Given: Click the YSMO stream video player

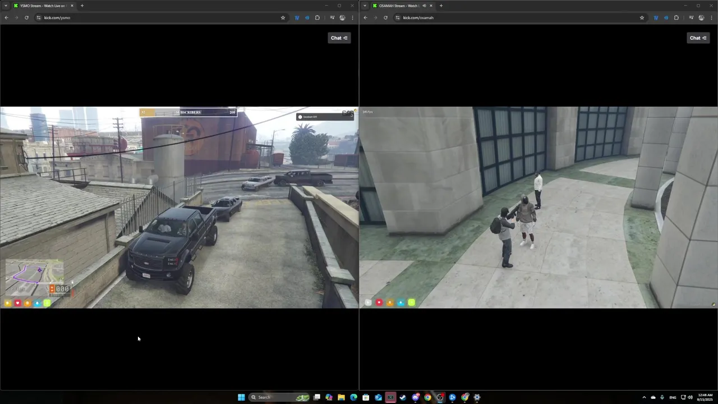Looking at the screenshot, I should point(179,208).
